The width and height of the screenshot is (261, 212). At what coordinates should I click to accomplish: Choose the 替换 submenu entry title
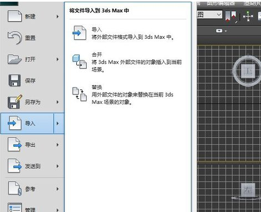tap(97, 87)
